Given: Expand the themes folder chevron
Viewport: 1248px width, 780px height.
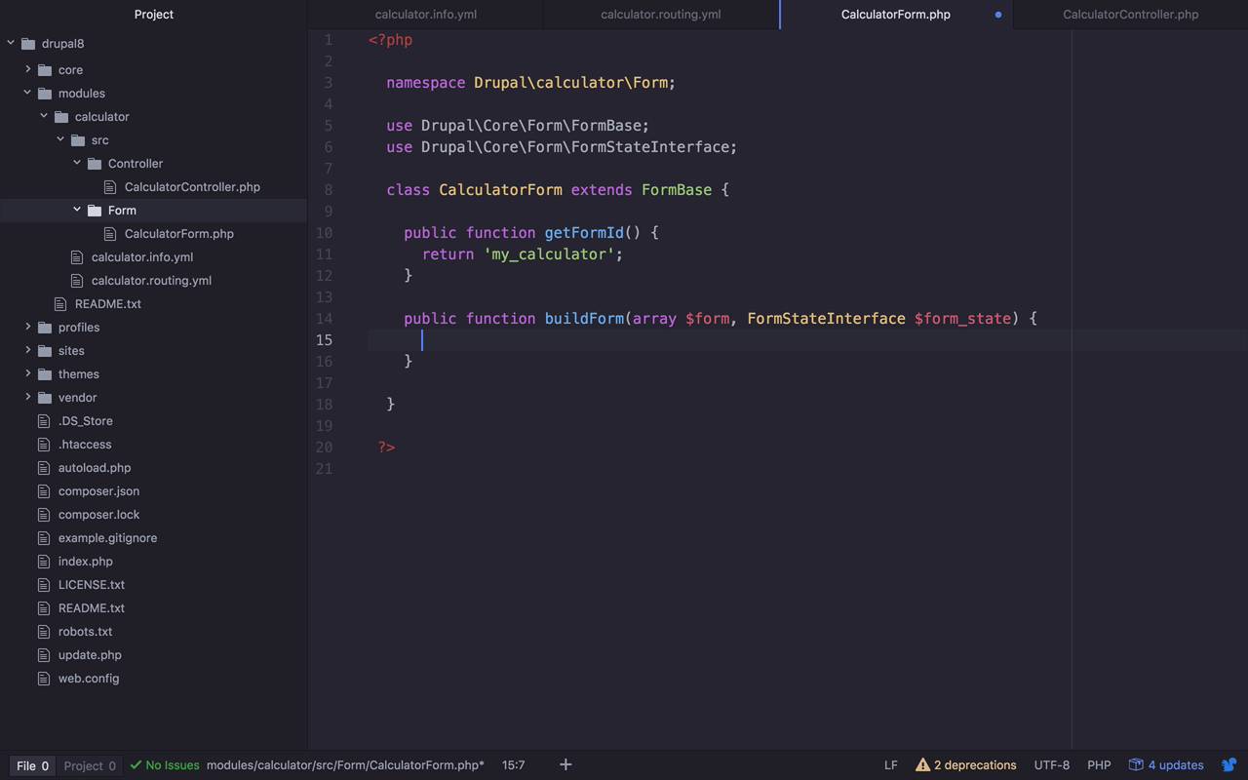Looking at the screenshot, I should 28,373.
